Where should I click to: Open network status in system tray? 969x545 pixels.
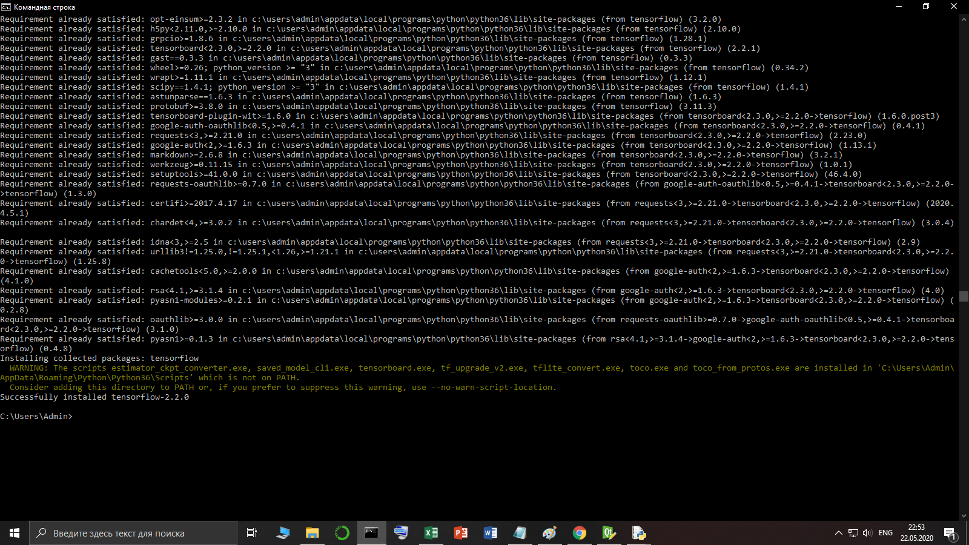pos(853,533)
